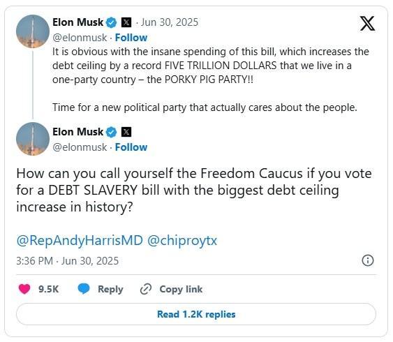The width and height of the screenshot is (393, 342).
Task: Click X affiliate badge on second tweet
Action: [x=126, y=132]
